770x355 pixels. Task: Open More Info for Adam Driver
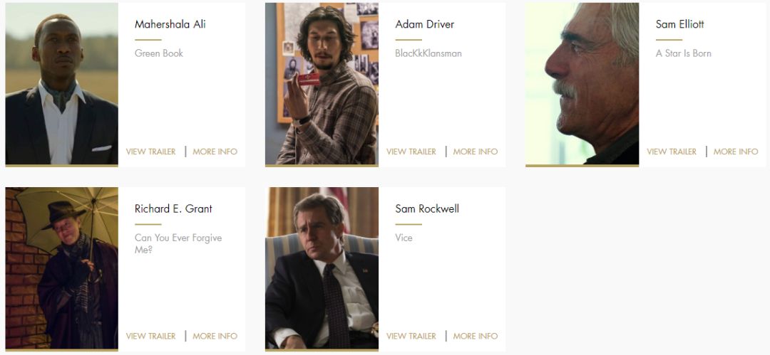[476, 152]
